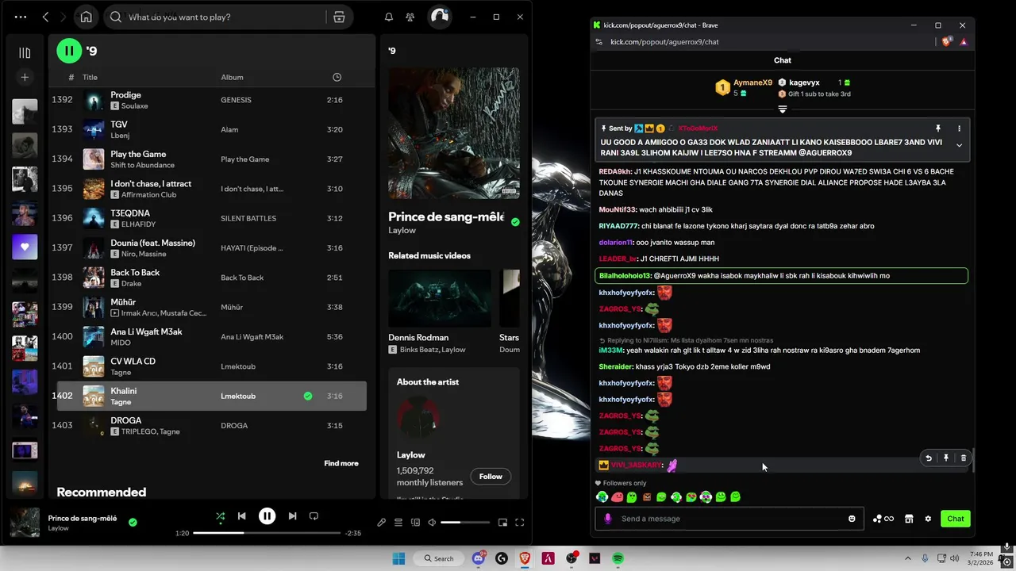
Task: Select the track Back To Back by Drake
Action: click(x=211, y=278)
